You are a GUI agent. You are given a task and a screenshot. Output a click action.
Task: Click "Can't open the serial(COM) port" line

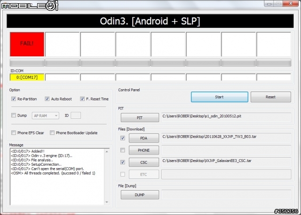(48, 169)
